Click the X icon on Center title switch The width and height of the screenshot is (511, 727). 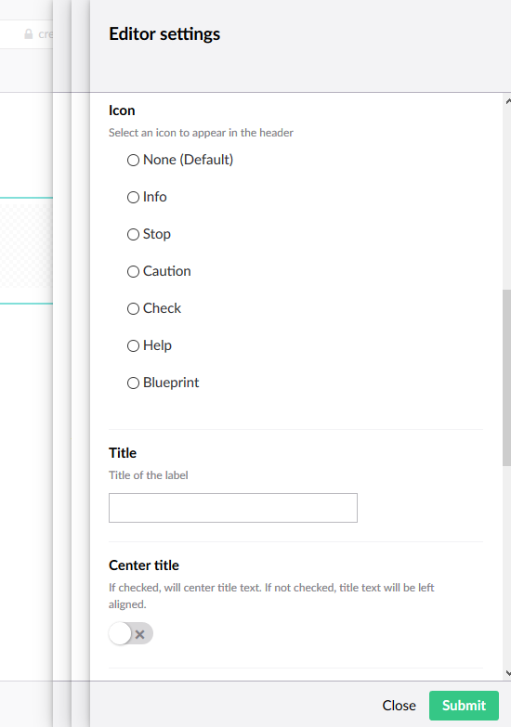tap(139, 634)
